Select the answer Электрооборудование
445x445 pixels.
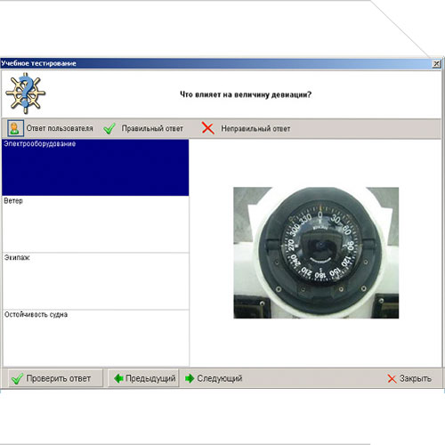coord(95,167)
